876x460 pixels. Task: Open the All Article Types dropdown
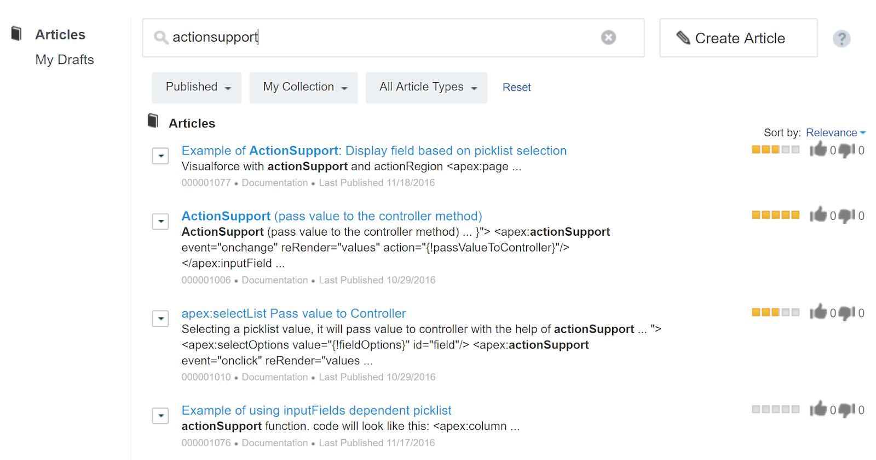coord(427,88)
